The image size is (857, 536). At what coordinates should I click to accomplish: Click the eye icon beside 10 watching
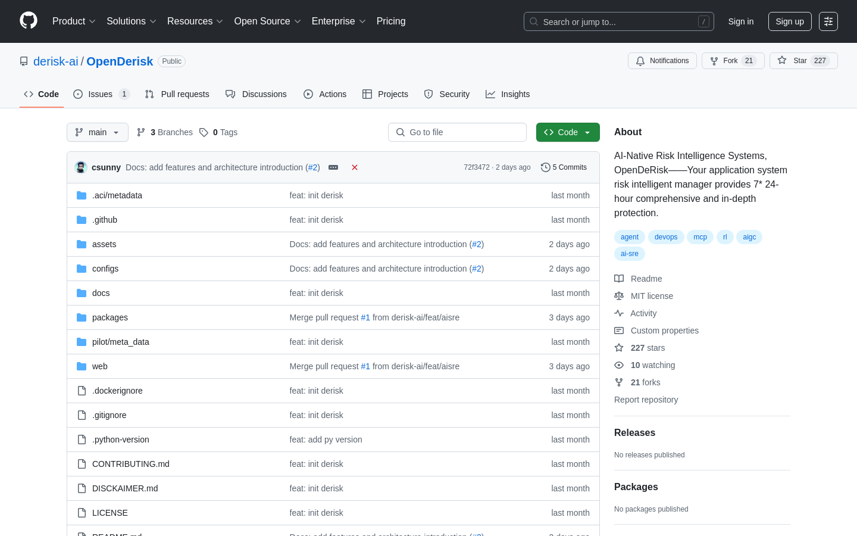coord(619,365)
